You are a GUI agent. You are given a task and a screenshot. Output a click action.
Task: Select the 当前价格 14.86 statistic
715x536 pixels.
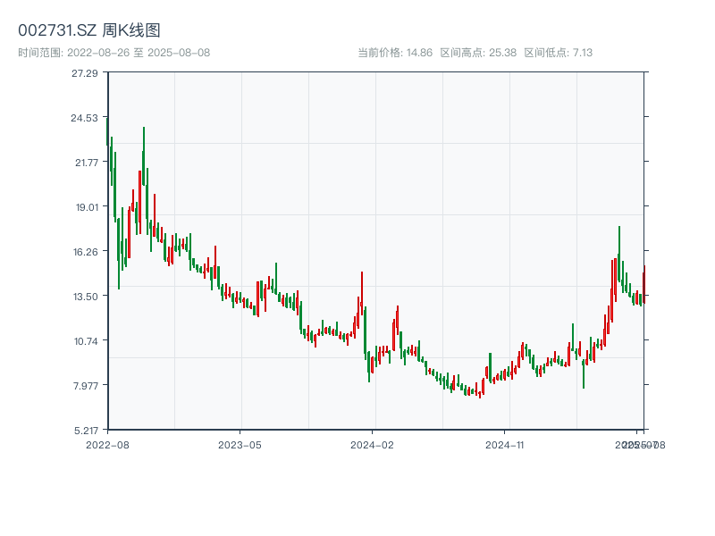(394, 52)
